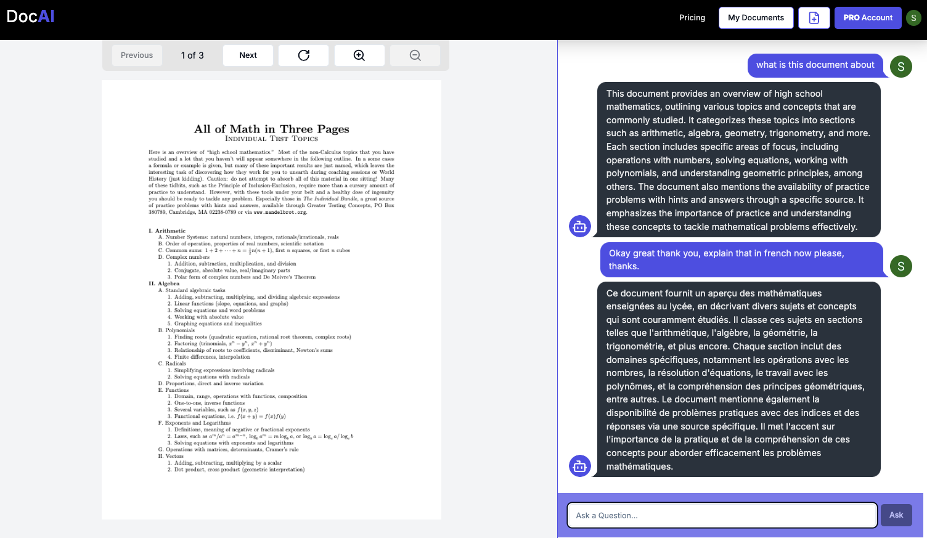The image size is (927, 538).
Task: Click 'F. Exponents and Logarithms' line
Action: point(194,423)
